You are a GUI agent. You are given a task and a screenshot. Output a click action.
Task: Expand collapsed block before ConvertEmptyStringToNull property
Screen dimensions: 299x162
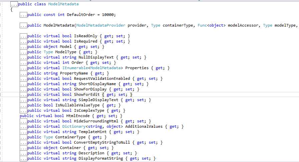(23, 143)
